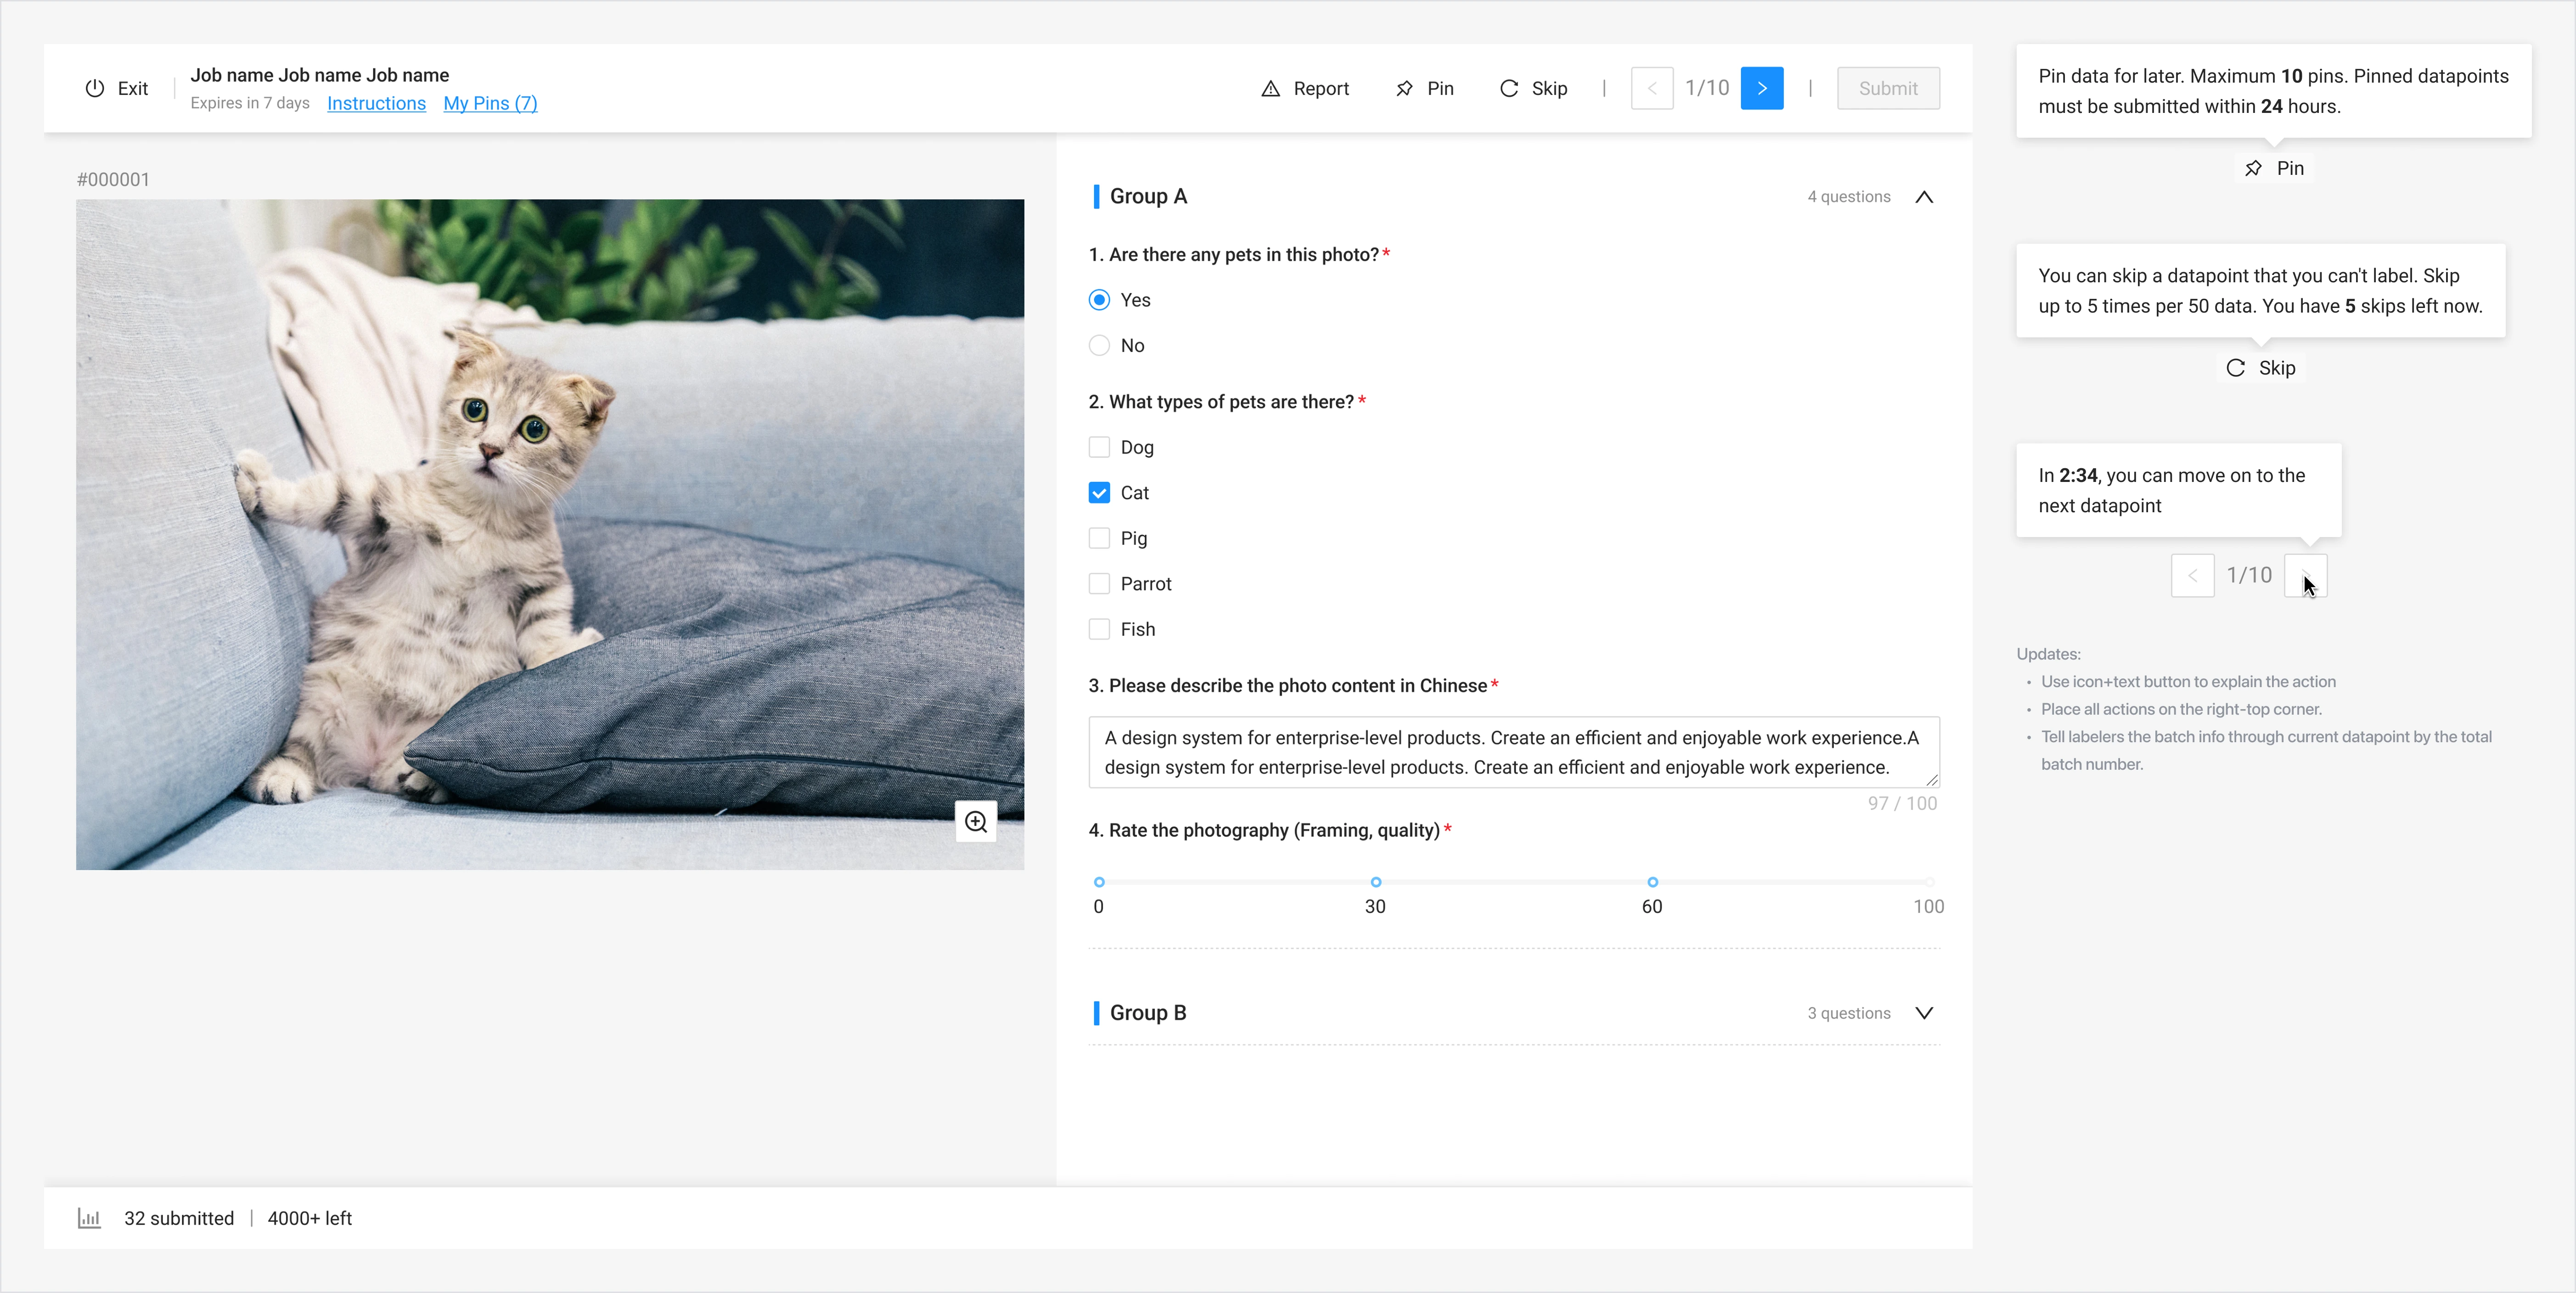Select the No radio button
The height and width of the screenshot is (1293, 2576).
coord(1099,346)
